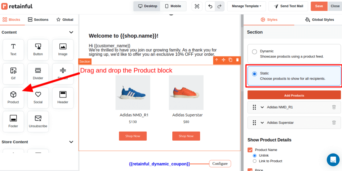This screenshot has height=171, width=342.
Task: Click the Add Products button
Action: point(294,95)
